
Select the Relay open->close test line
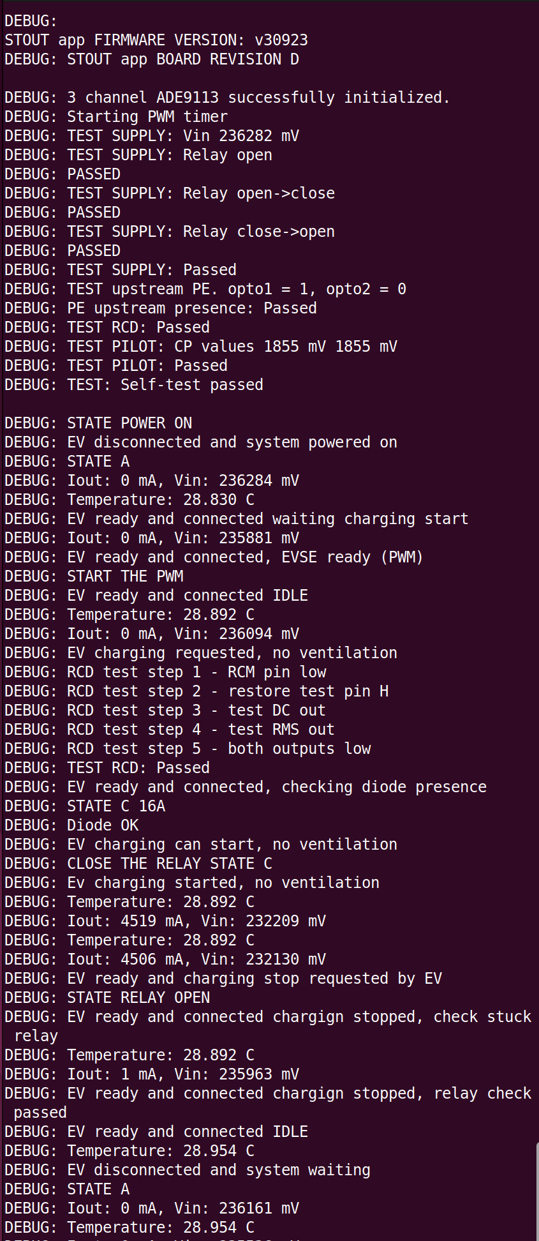169,193
